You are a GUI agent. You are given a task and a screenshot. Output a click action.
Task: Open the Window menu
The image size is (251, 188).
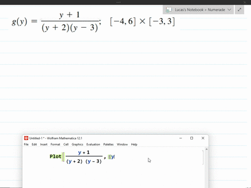[x=122, y=144]
